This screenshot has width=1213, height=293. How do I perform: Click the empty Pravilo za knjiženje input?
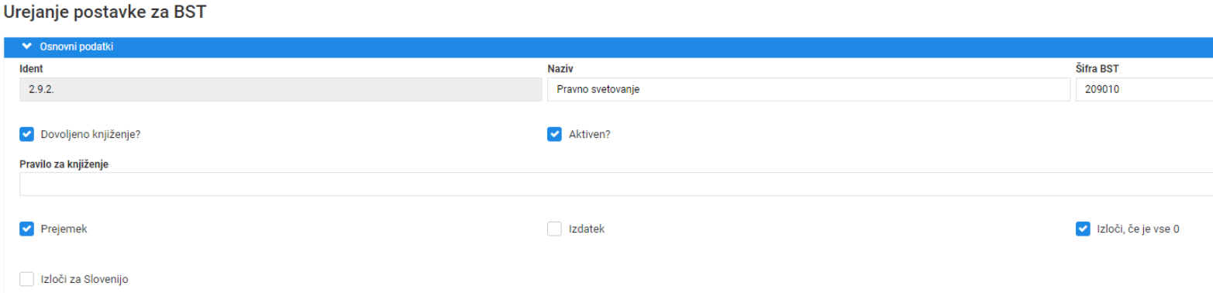click(616, 184)
